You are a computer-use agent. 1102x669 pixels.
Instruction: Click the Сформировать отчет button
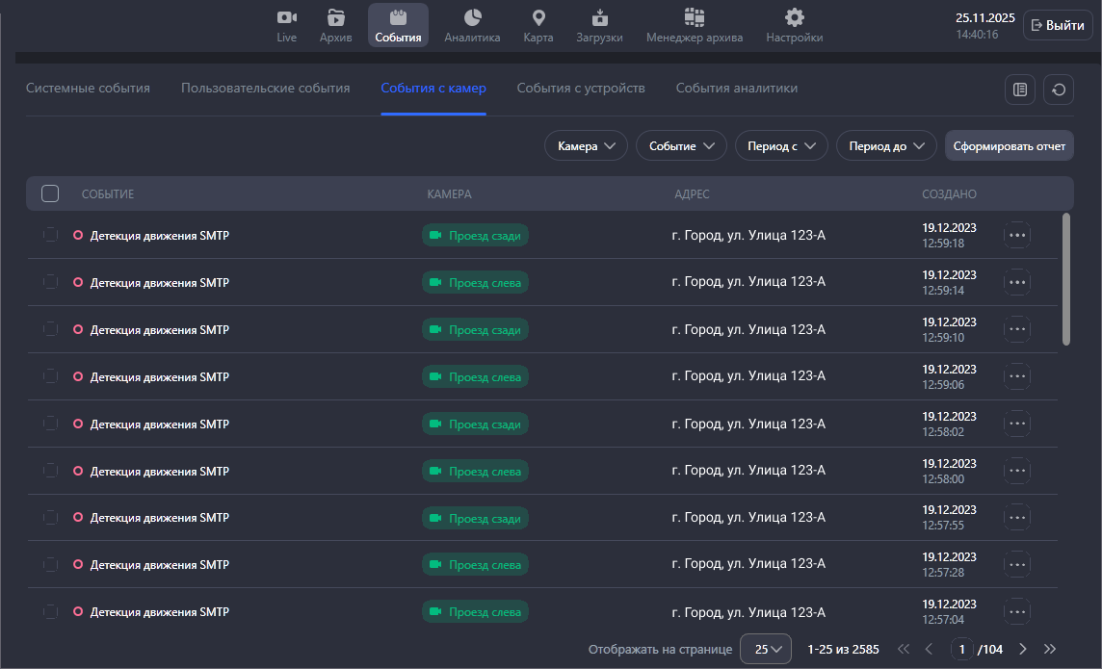(1009, 145)
